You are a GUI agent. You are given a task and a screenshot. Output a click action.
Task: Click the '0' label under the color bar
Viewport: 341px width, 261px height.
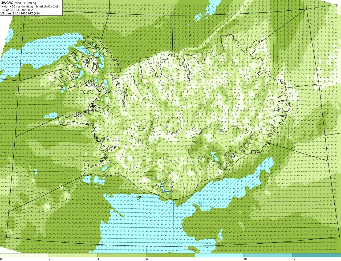[x=1, y=259]
